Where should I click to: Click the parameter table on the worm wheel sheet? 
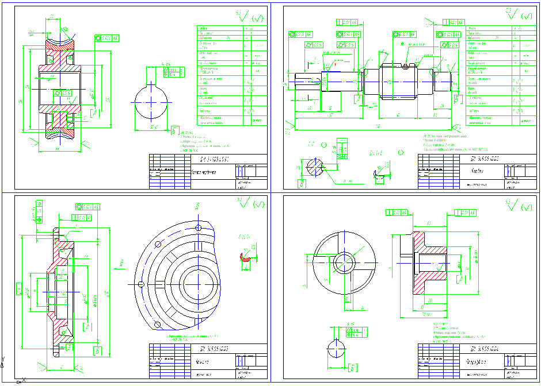232,75
